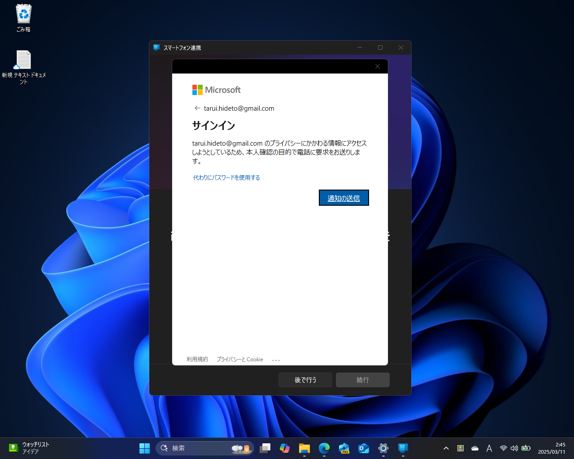The image size is (574, 459).
Task: Click the 後で行う button
Action: [x=305, y=380]
